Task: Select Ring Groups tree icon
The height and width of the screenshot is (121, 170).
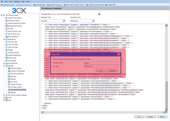Action: tap(6, 58)
